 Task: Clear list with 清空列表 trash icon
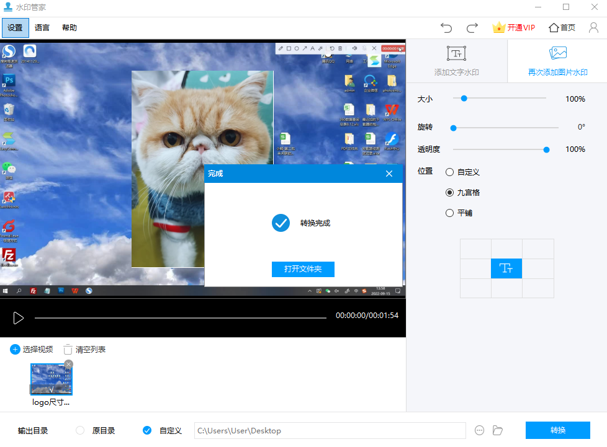point(68,350)
